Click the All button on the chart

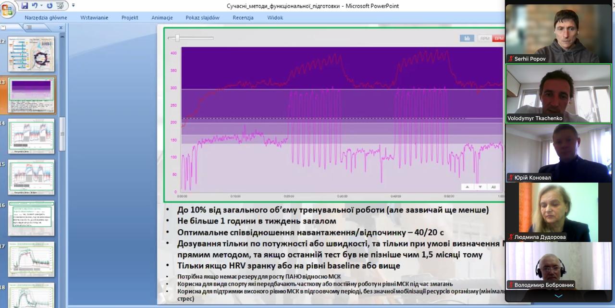pos(493,187)
